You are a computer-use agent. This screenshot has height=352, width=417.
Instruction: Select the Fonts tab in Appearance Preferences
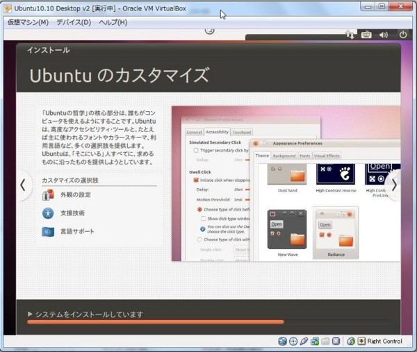coord(305,156)
